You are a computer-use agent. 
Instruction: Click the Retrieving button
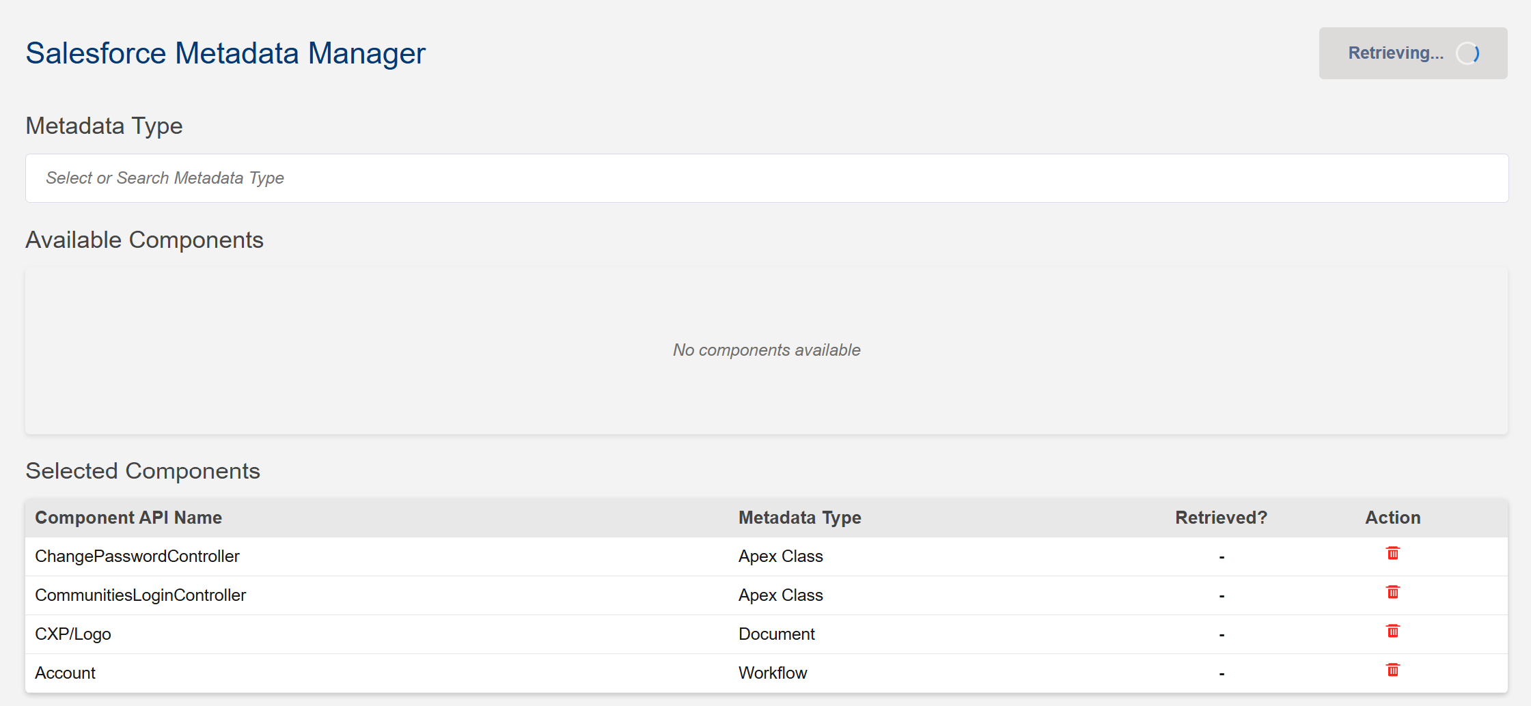click(1413, 53)
